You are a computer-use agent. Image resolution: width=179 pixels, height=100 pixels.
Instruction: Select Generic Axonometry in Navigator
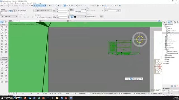[x=173, y=53]
